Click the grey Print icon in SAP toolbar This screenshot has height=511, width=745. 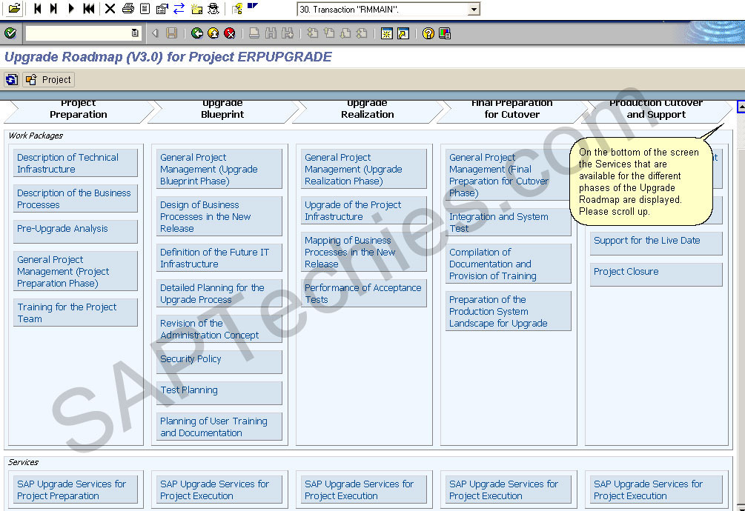pos(254,33)
